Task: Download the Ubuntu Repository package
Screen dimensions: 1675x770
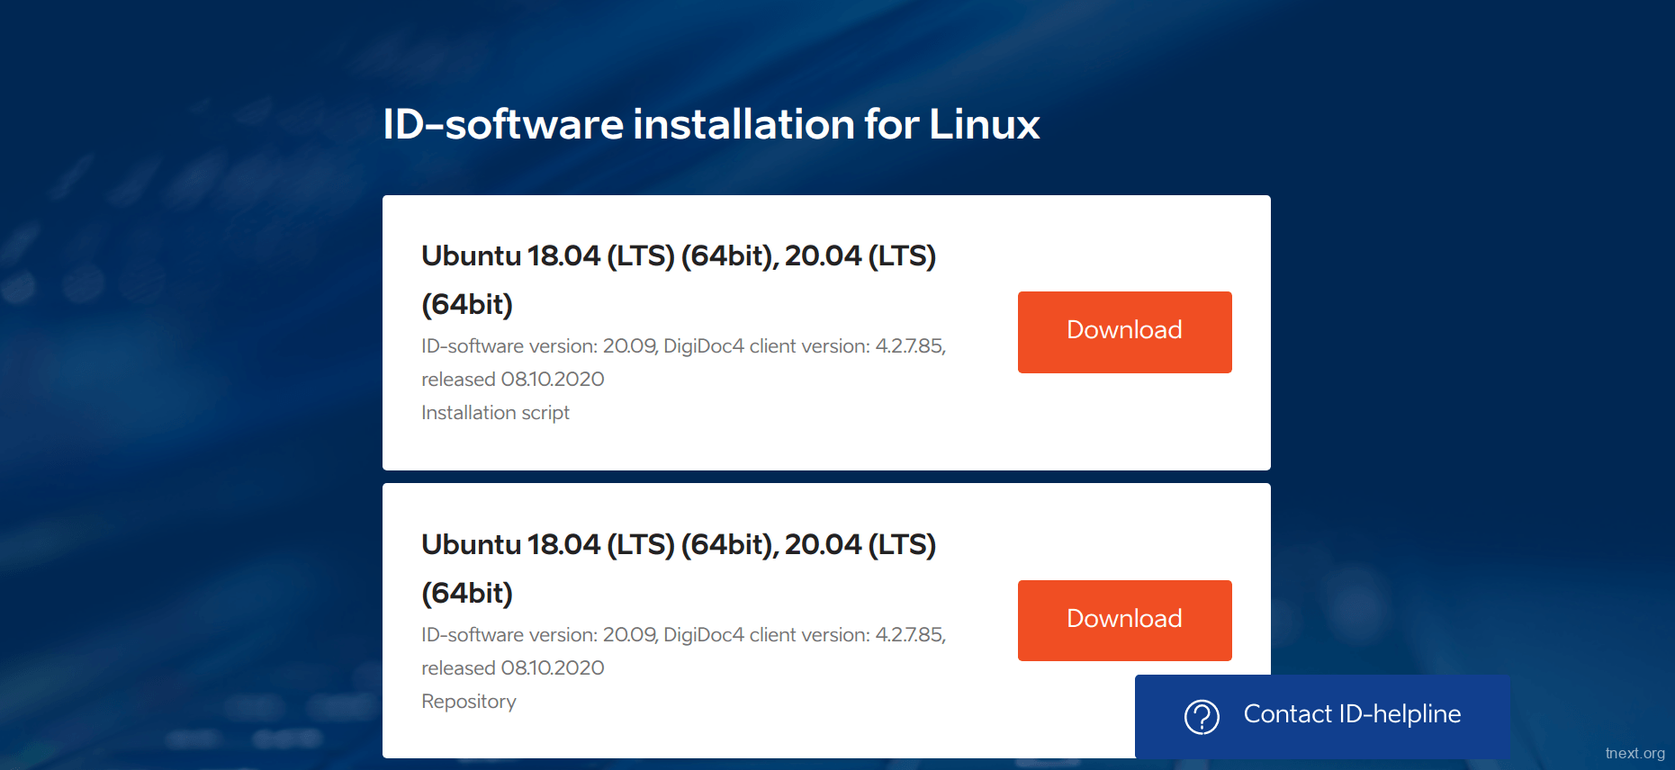Action: tap(1124, 621)
